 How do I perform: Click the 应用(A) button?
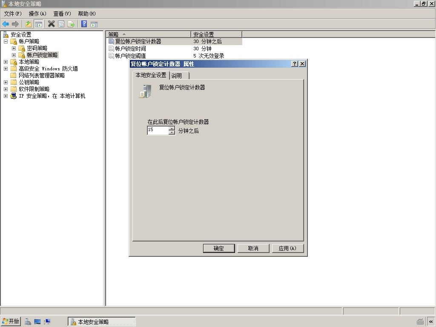pyautogui.click(x=287, y=248)
